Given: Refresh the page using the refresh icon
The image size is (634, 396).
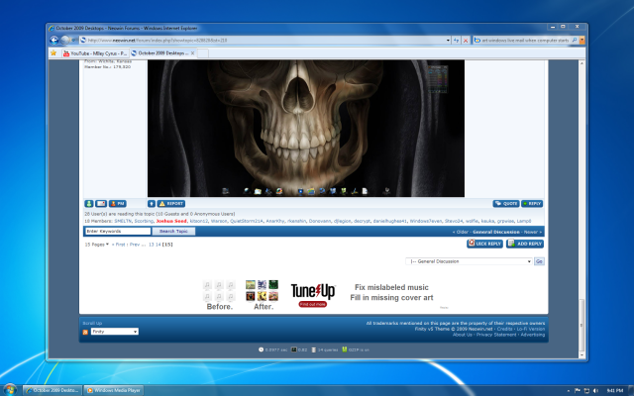Looking at the screenshot, I should click(x=456, y=41).
